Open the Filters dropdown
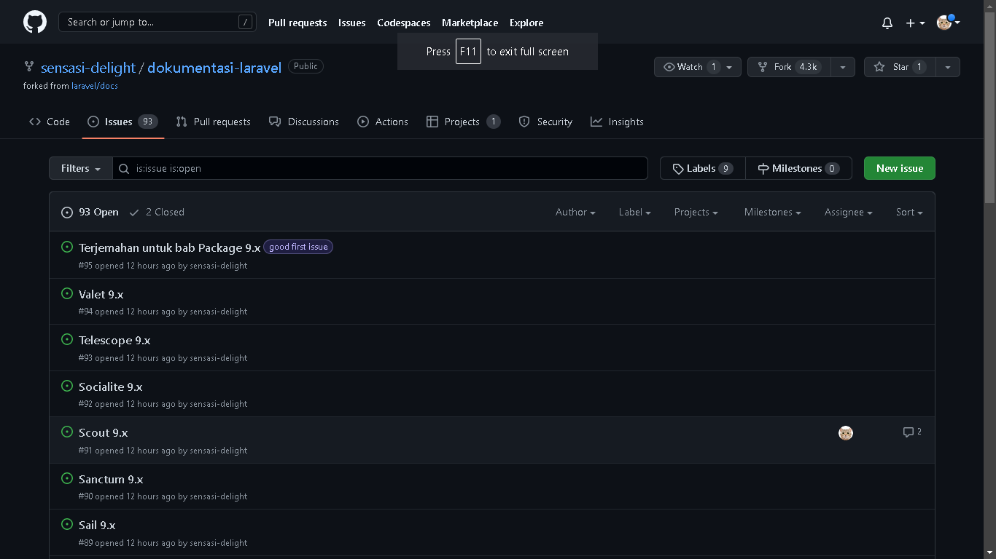Screen dimensions: 996x559 (81, 168)
